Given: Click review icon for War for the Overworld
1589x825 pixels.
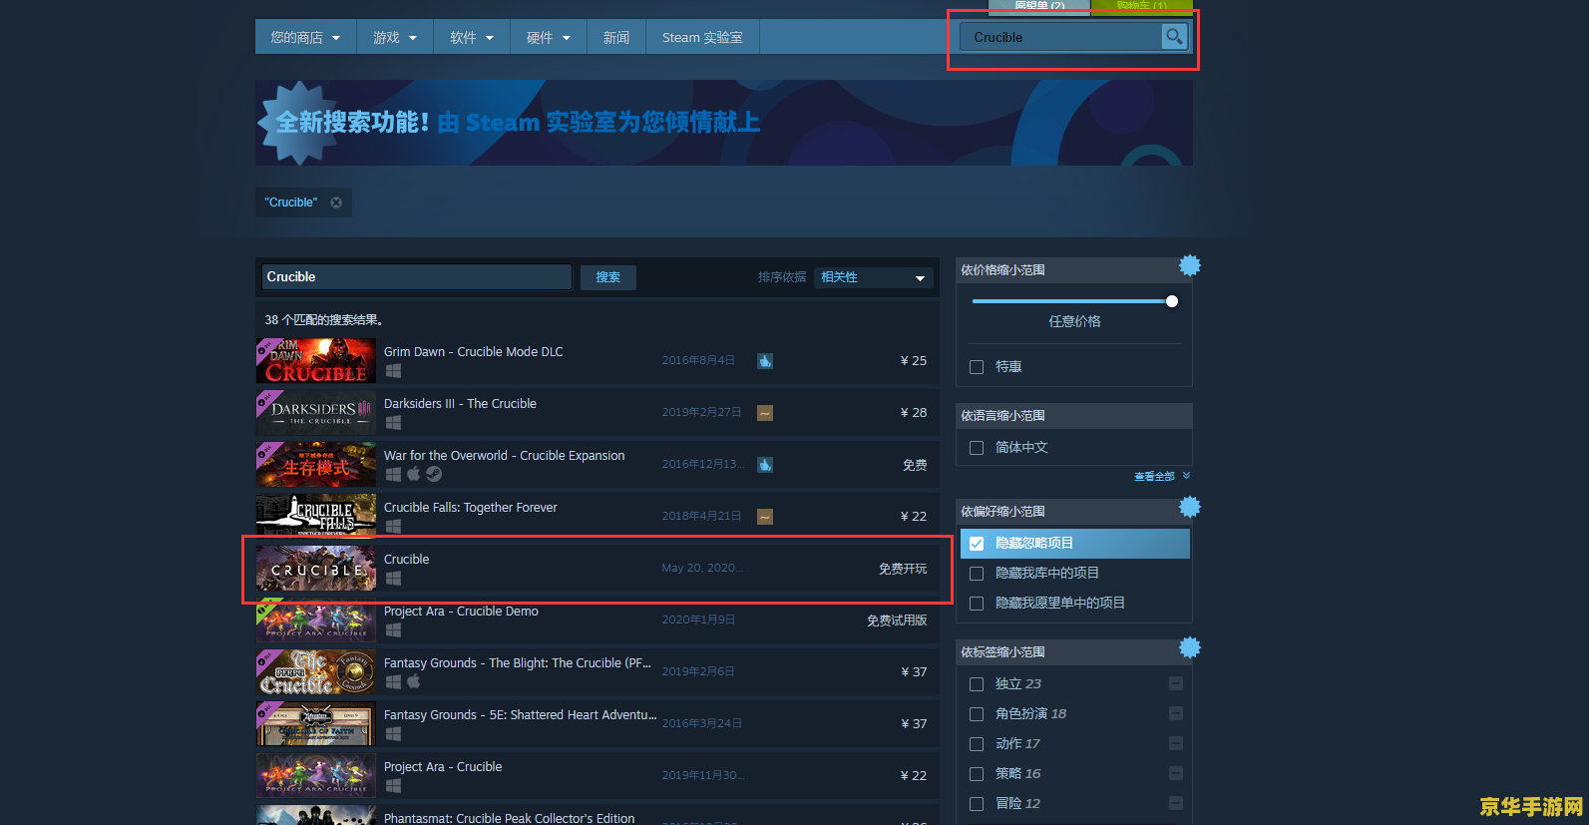Looking at the screenshot, I should coord(765,465).
